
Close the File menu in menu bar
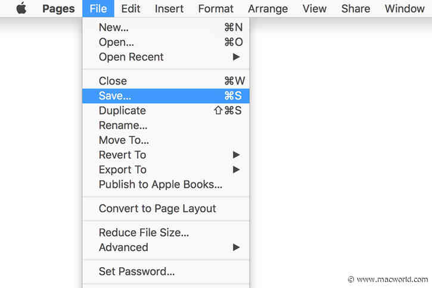98,8
